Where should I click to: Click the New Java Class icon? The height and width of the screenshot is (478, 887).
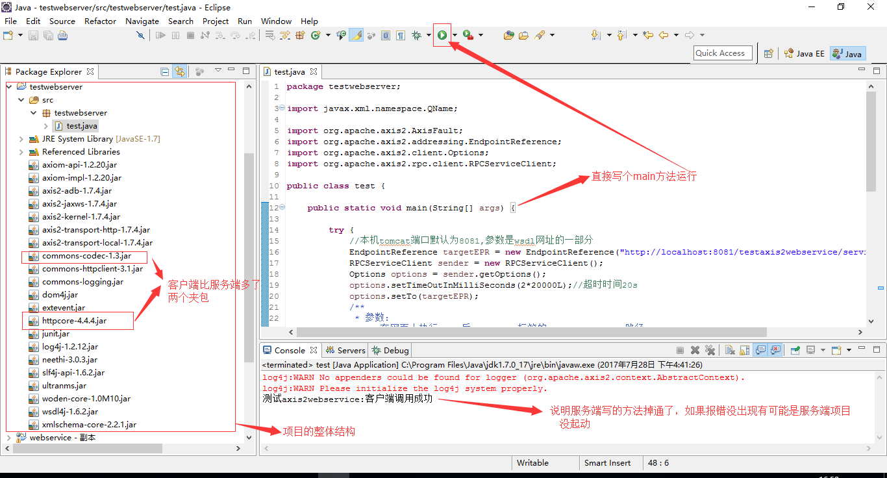point(315,35)
